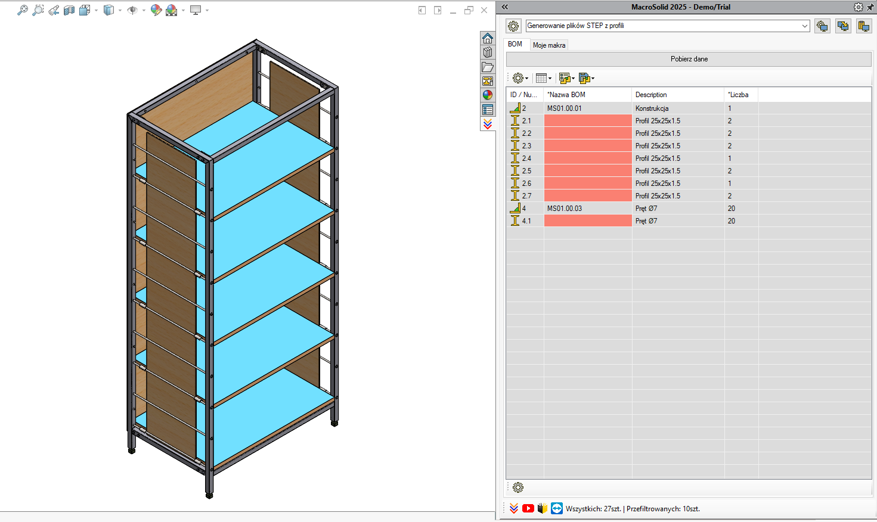
Task: Click the TeamViewer icon in status bar
Action: click(557, 508)
